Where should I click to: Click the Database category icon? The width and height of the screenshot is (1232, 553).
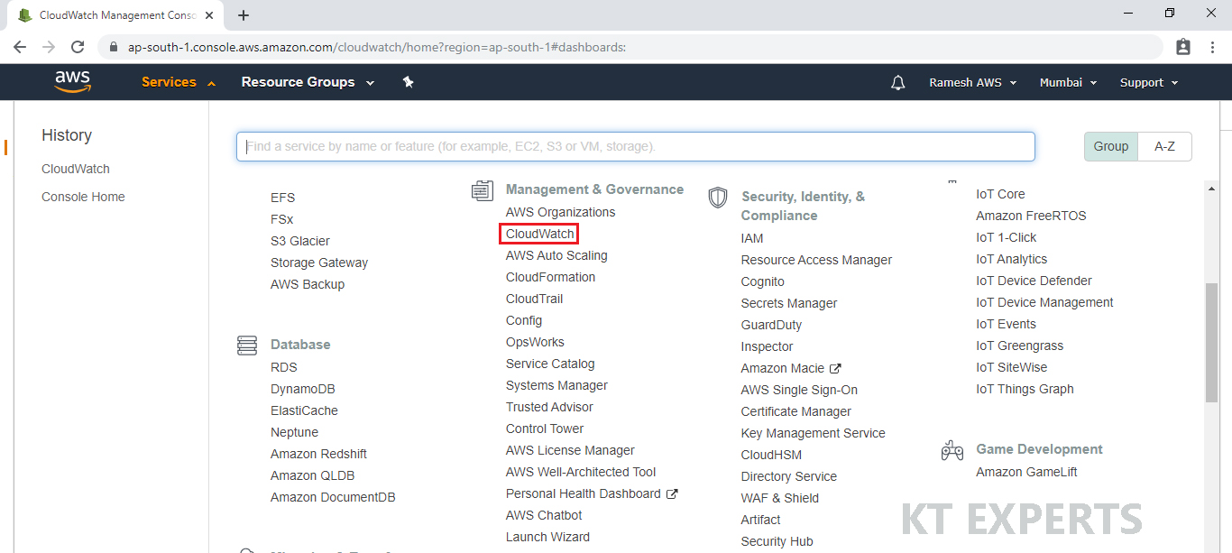pyautogui.click(x=247, y=346)
